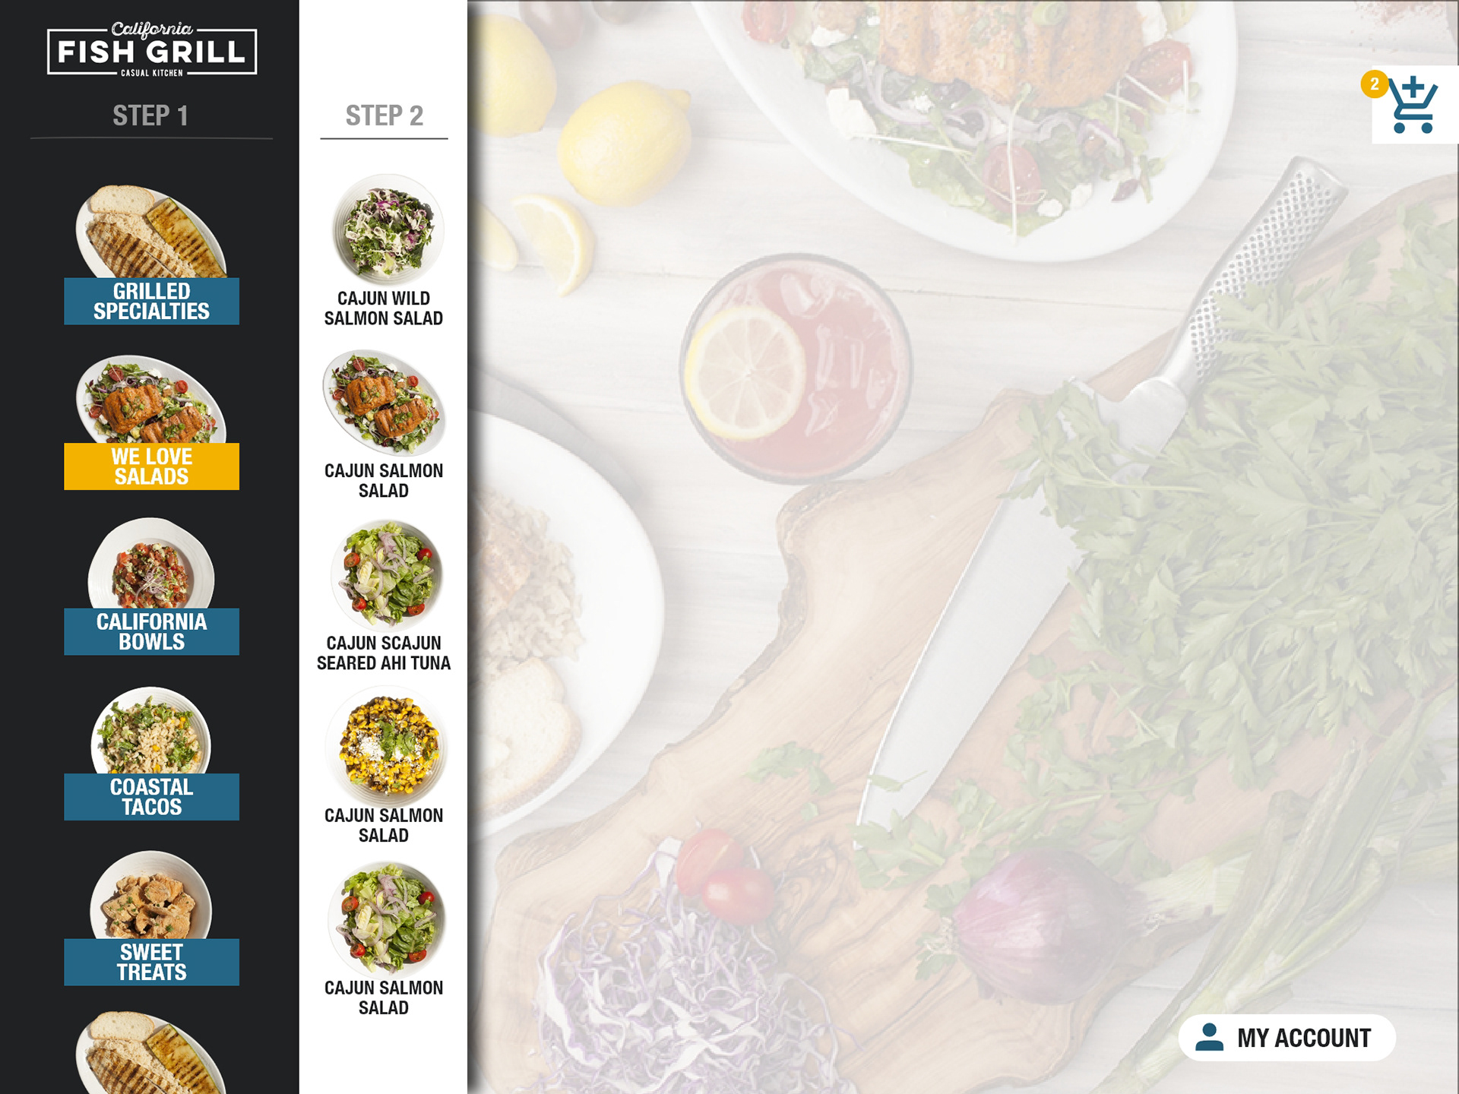Click the Step 1 header
Image resolution: width=1459 pixels, height=1094 pixels.
[150, 115]
